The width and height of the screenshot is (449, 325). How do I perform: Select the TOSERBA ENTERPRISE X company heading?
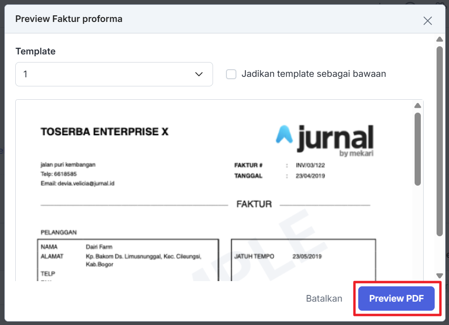click(104, 132)
